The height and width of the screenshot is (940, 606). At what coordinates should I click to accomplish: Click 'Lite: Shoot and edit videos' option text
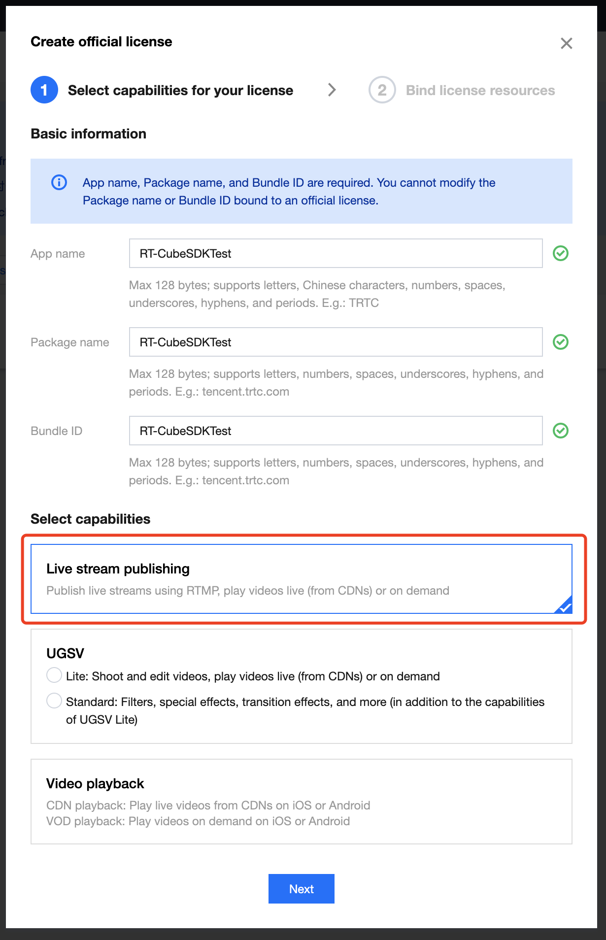coord(253,676)
